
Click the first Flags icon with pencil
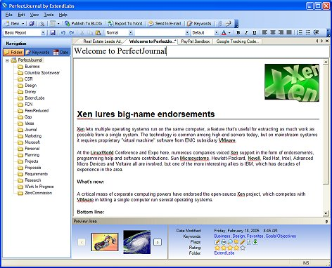[217, 242]
